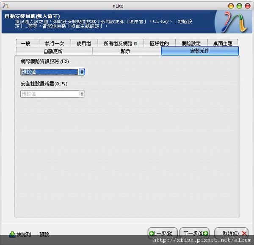Expand the IIS 預設值 dropdown
This screenshot has width=254, height=245.
[x=52, y=72]
